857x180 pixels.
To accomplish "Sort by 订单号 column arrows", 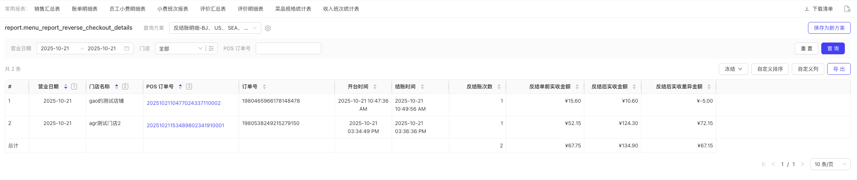I will [x=264, y=87].
